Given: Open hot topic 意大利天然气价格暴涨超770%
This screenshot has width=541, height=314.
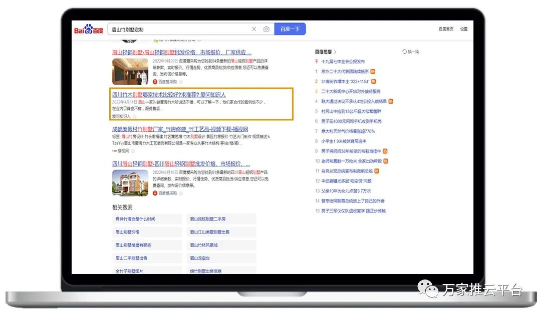Looking at the screenshot, I should tap(348, 131).
